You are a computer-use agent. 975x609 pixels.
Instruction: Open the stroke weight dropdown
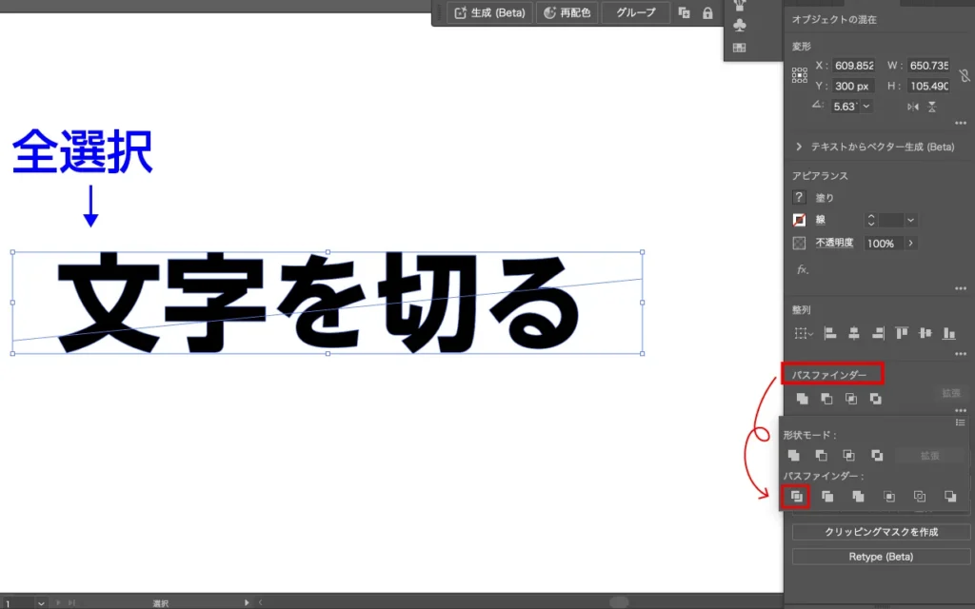[911, 220]
